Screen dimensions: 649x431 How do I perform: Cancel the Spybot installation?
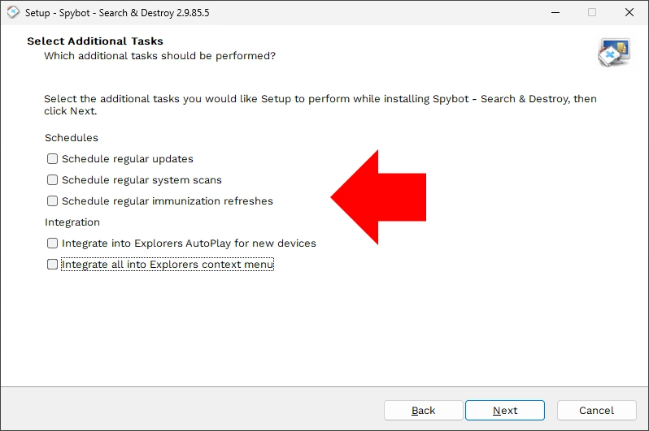click(596, 411)
